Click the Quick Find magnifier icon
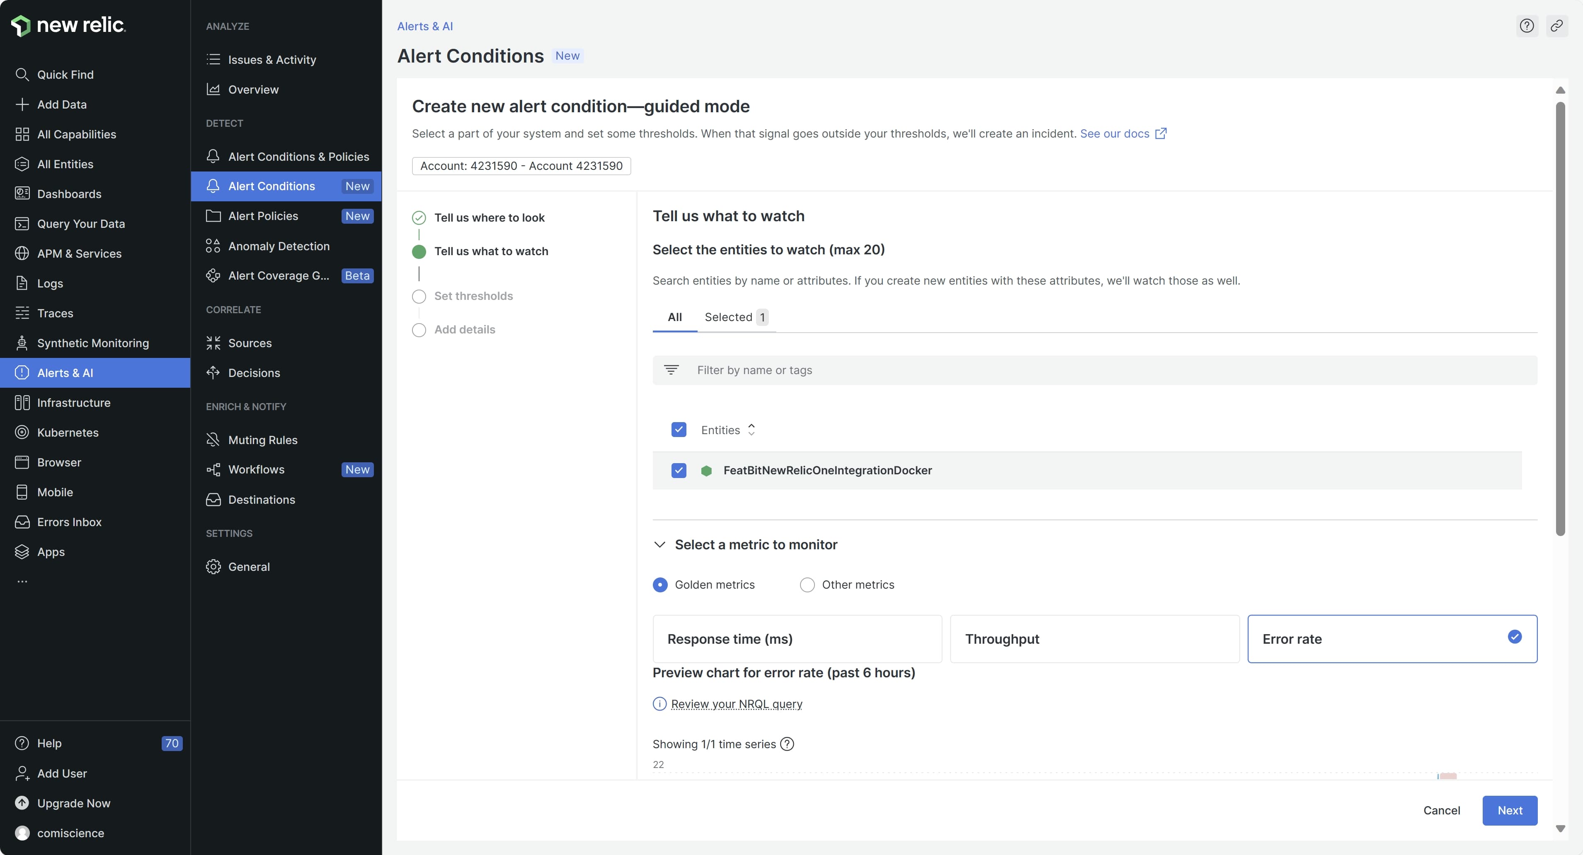1583x855 pixels. [22, 74]
